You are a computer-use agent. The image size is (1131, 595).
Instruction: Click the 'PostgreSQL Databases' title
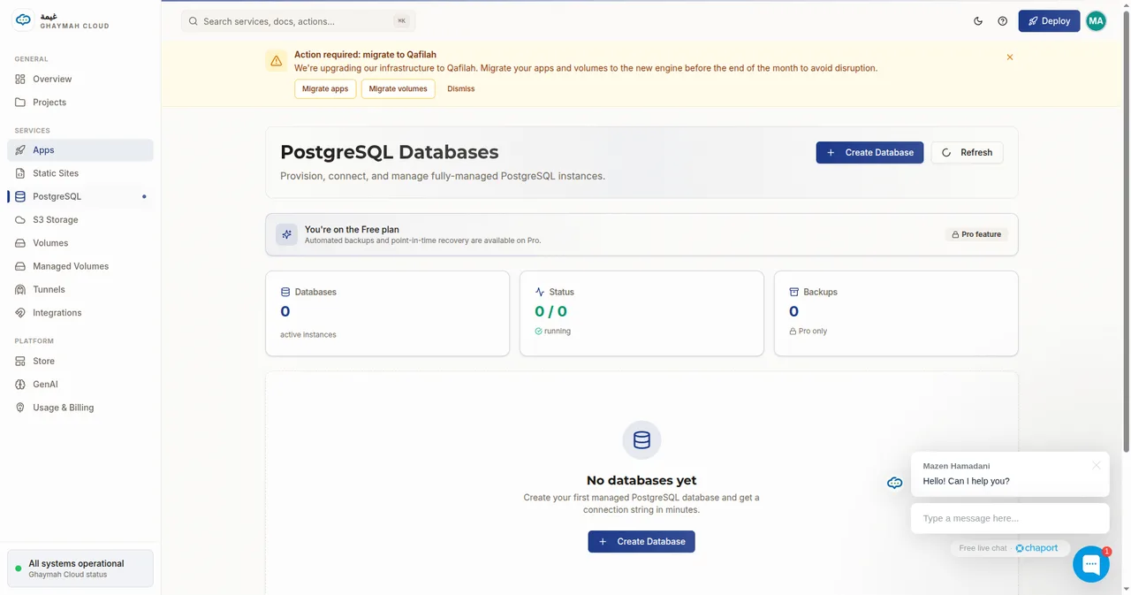(x=390, y=152)
